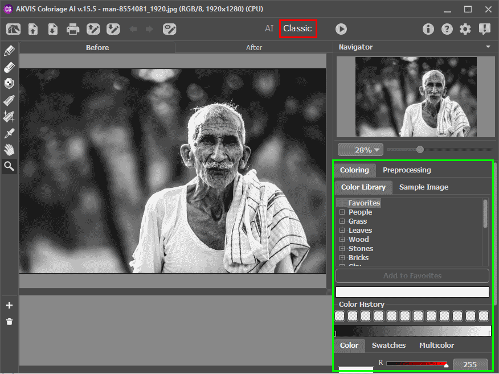Open Preferences via gear icon
Image resolution: width=499 pixels, height=374 pixels.
point(465,29)
